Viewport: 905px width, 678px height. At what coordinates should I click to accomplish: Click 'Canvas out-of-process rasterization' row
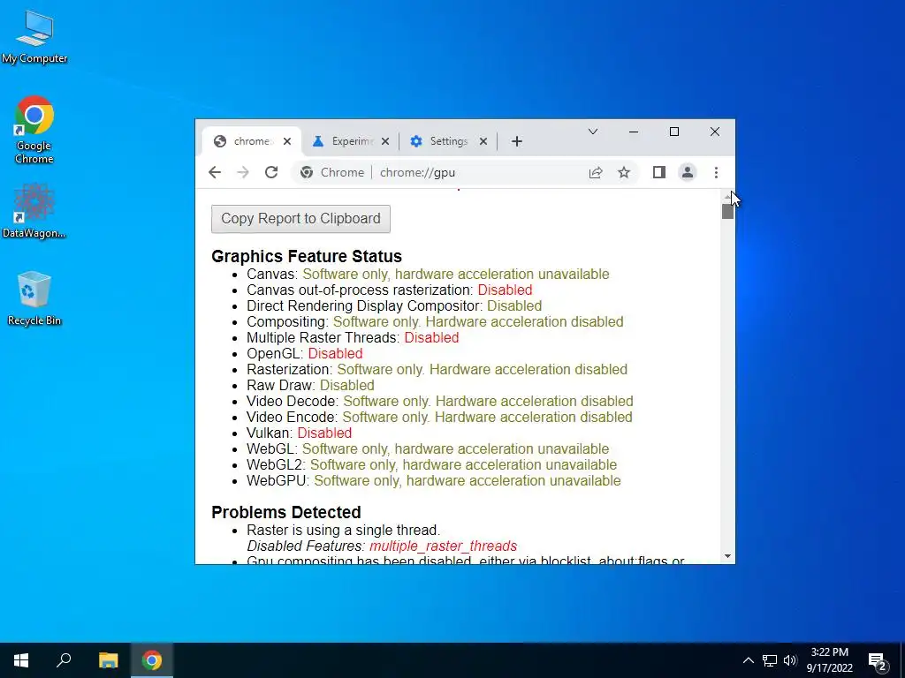point(390,290)
